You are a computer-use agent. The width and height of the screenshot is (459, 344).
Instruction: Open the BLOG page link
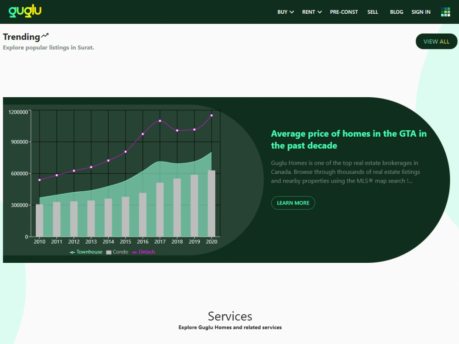397,12
